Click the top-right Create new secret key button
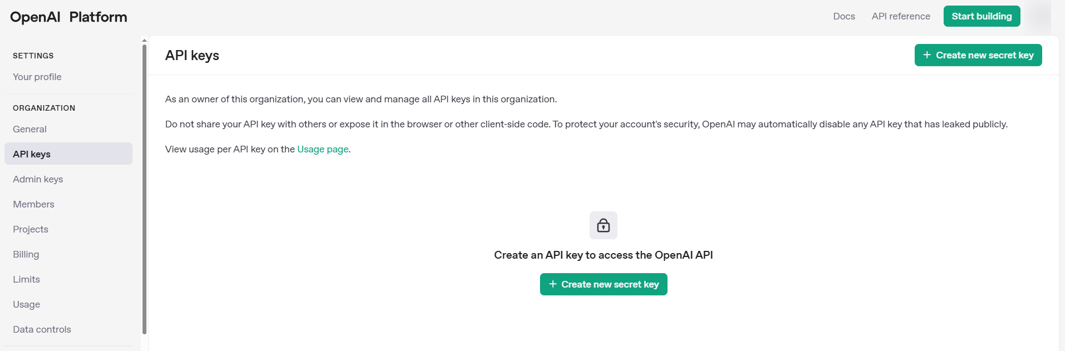Viewport: 1065px width, 351px height. click(978, 55)
